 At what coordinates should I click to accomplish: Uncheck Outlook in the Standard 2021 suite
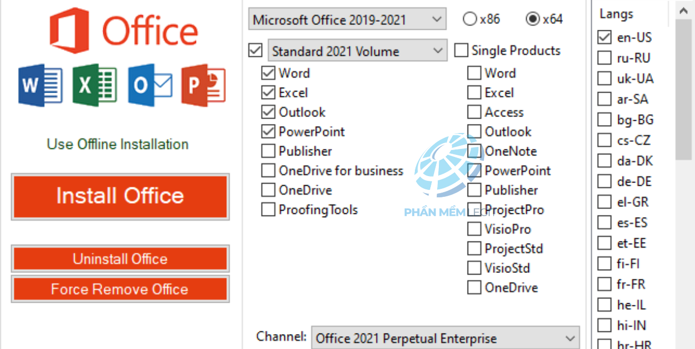point(268,112)
